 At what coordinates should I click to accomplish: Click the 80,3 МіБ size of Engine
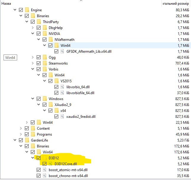[x=182, y=10]
